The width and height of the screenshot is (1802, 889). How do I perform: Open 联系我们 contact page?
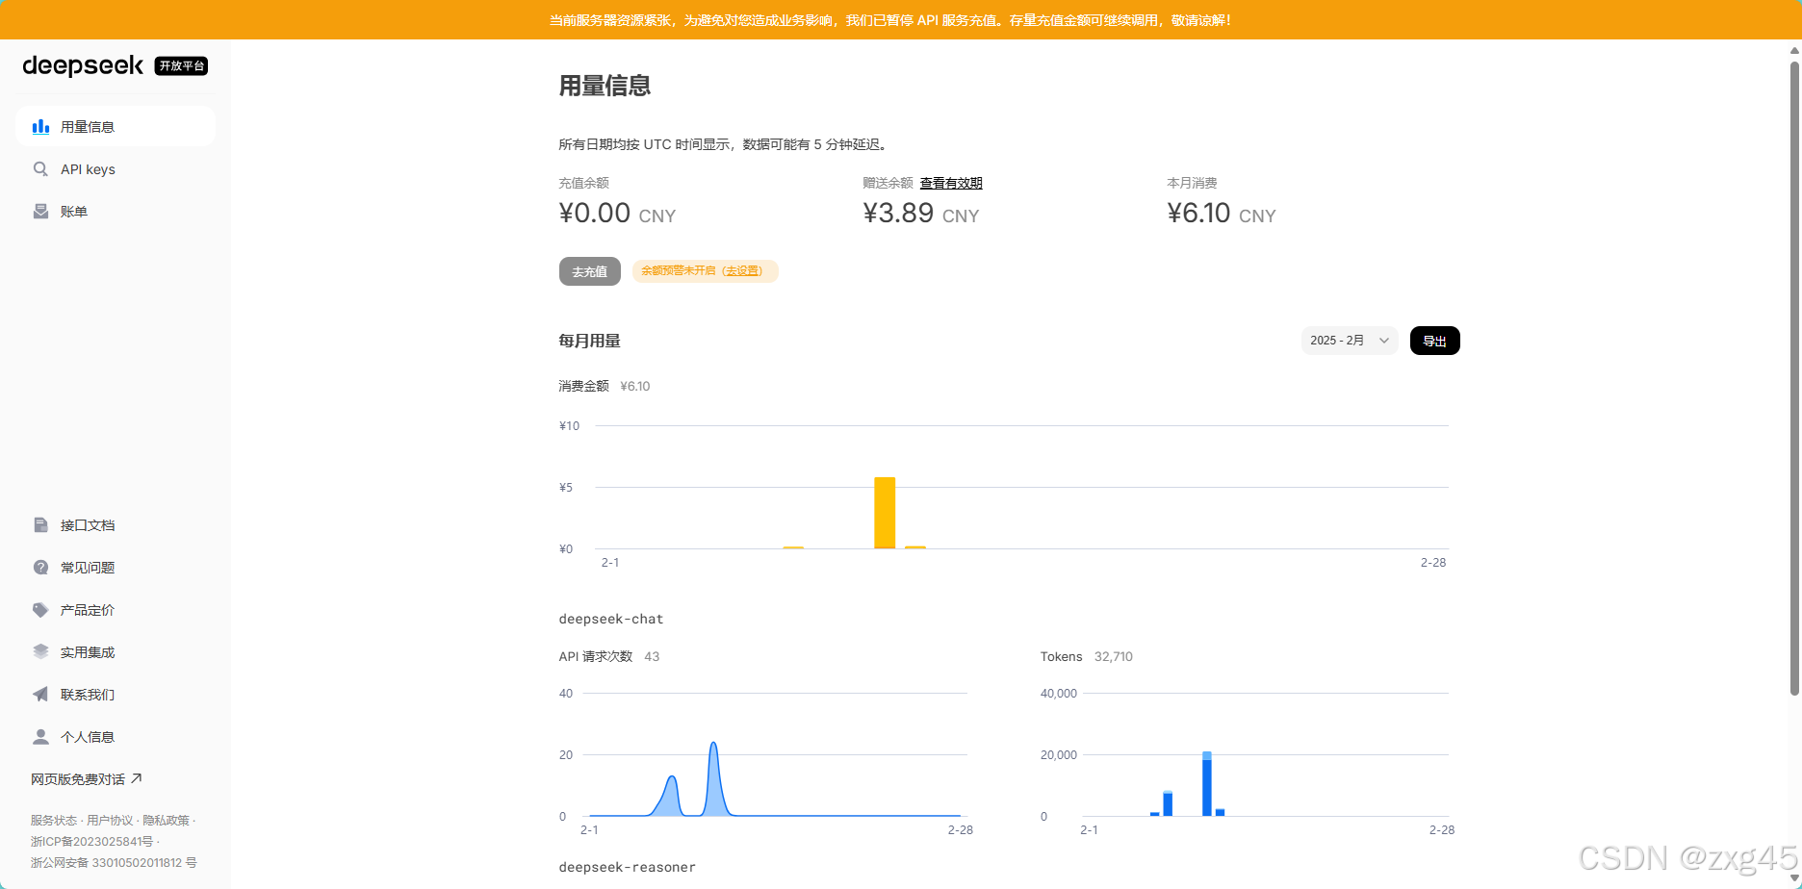[x=116, y=695]
